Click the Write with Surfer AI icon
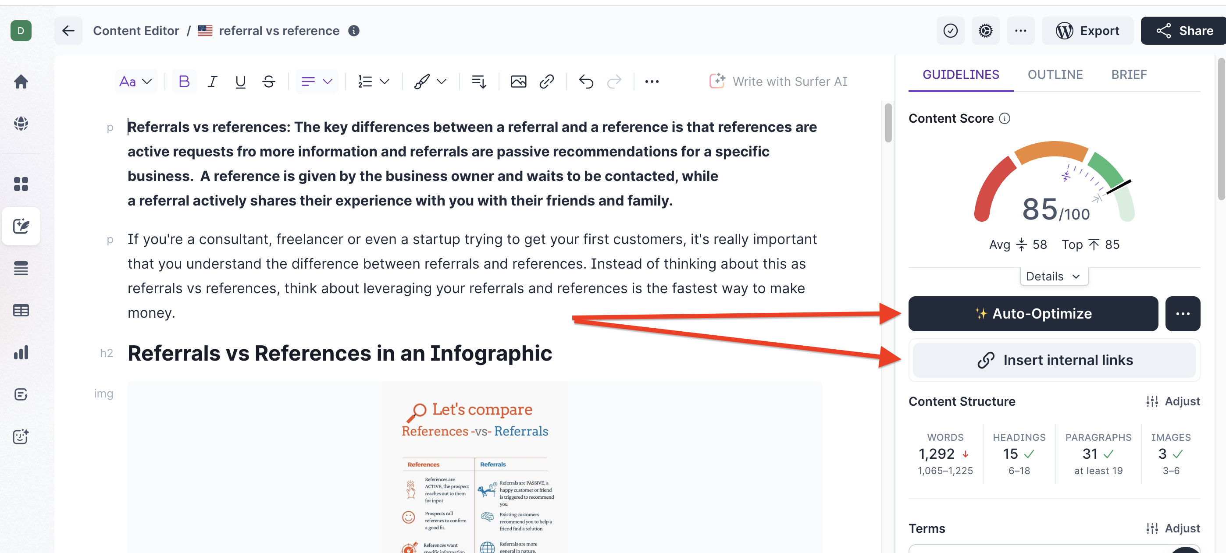The width and height of the screenshot is (1226, 553). coord(717,81)
